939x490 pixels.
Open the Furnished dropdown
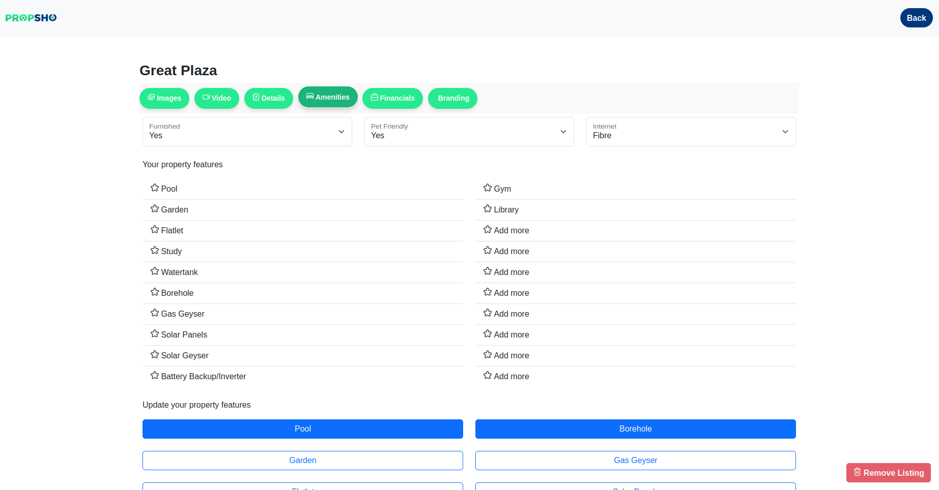point(247,132)
